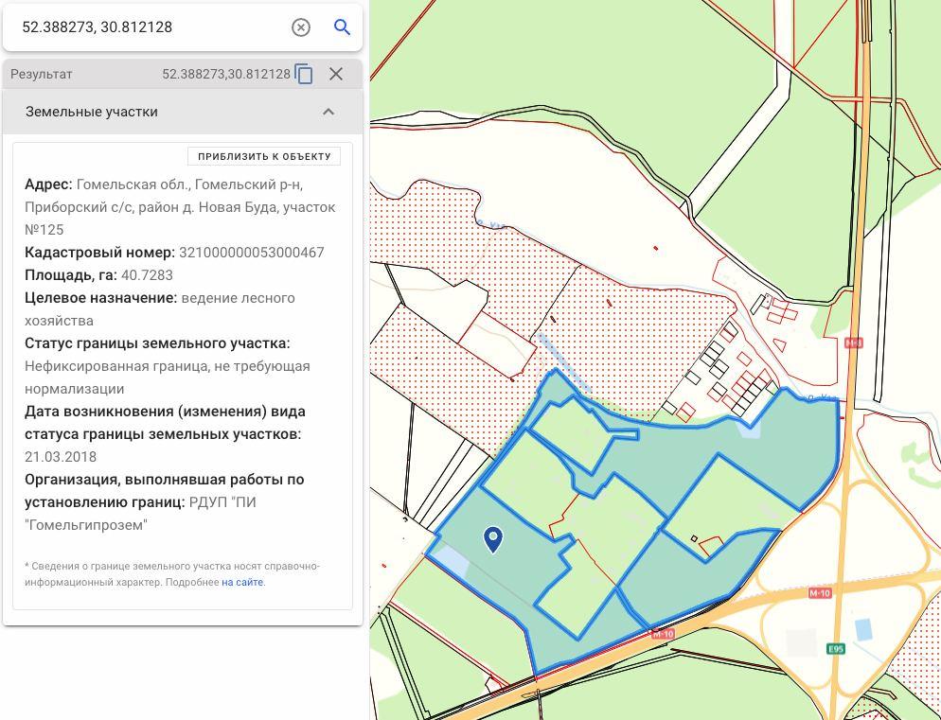The width and height of the screenshot is (941, 720).
Task: Click the magnifier search icon
Action: (343, 27)
